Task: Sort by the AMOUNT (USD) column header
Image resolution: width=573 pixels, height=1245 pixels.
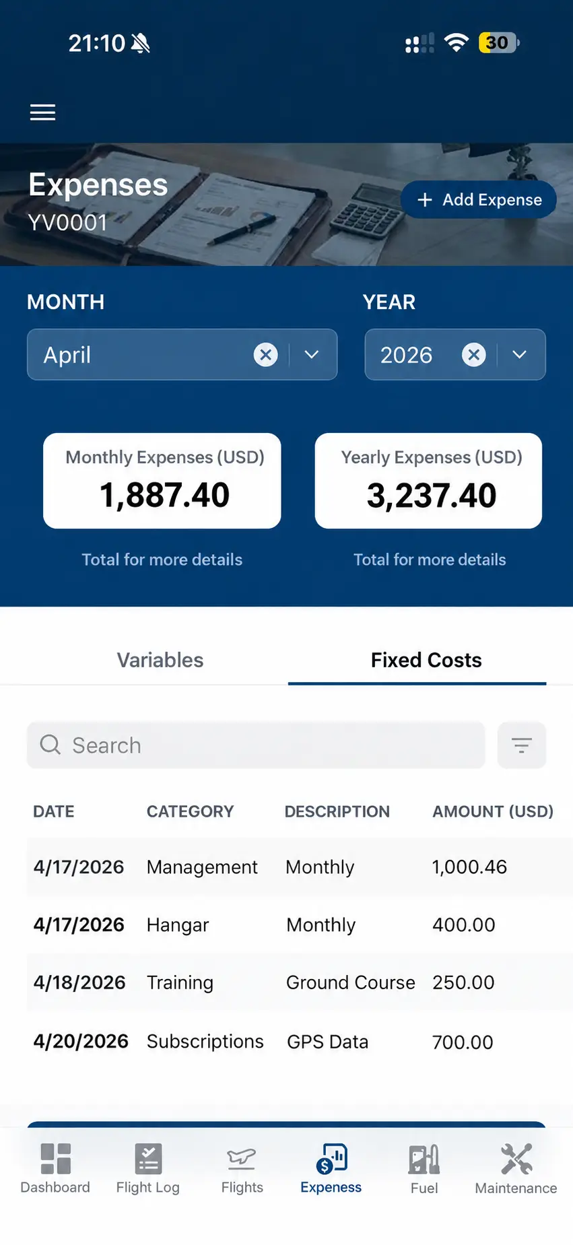Action: 493,811
